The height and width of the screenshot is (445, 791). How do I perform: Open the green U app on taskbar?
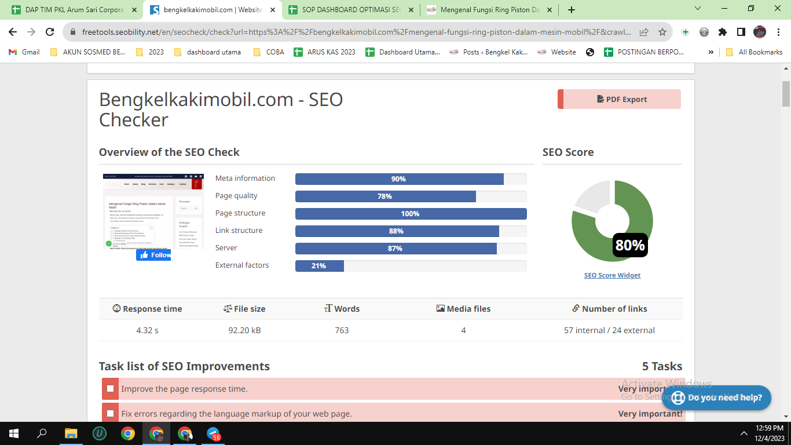pyautogui.click(x=100, y=433)
